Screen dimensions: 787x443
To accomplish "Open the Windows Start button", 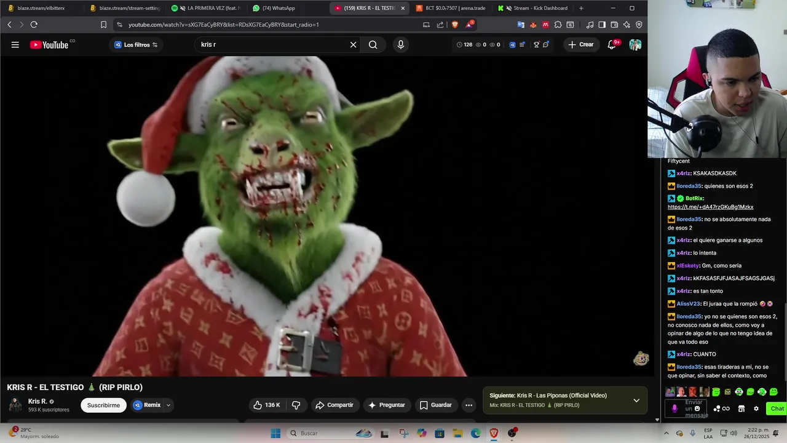I will pyautogui.click(x=275, y=433).
